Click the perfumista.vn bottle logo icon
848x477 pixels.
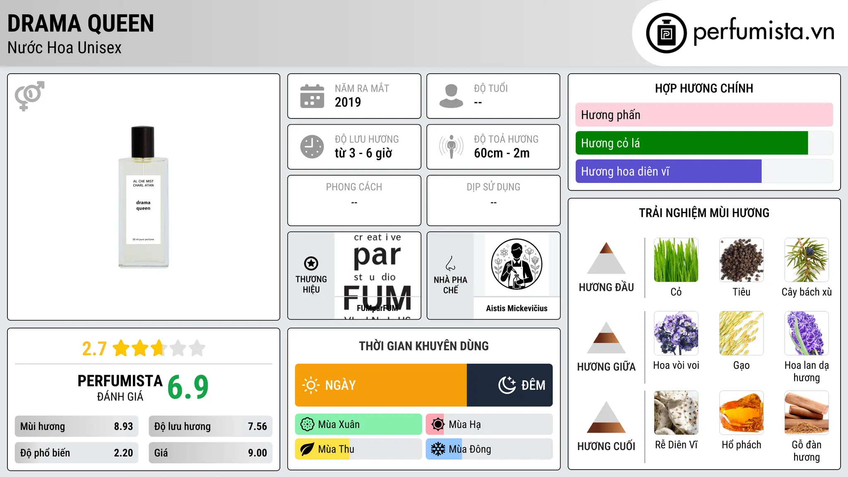(x=666, y=33)
